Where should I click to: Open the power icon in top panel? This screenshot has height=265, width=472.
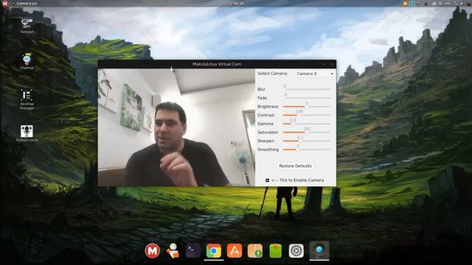tap(440, 4)
